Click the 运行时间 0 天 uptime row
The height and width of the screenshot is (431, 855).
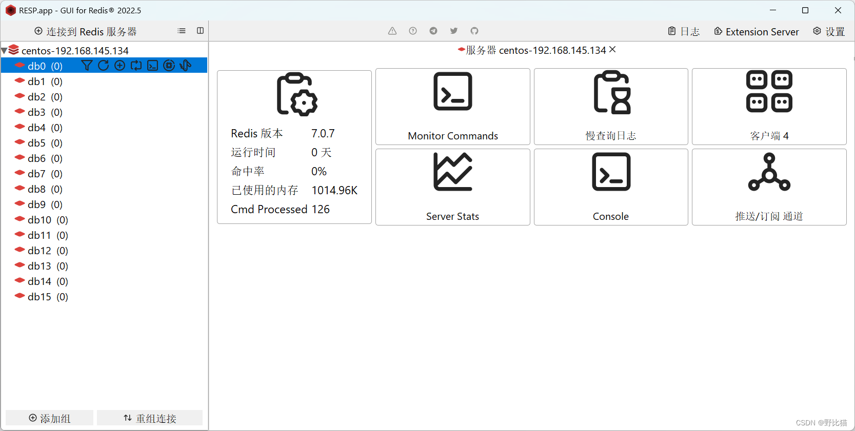point(281,152)
